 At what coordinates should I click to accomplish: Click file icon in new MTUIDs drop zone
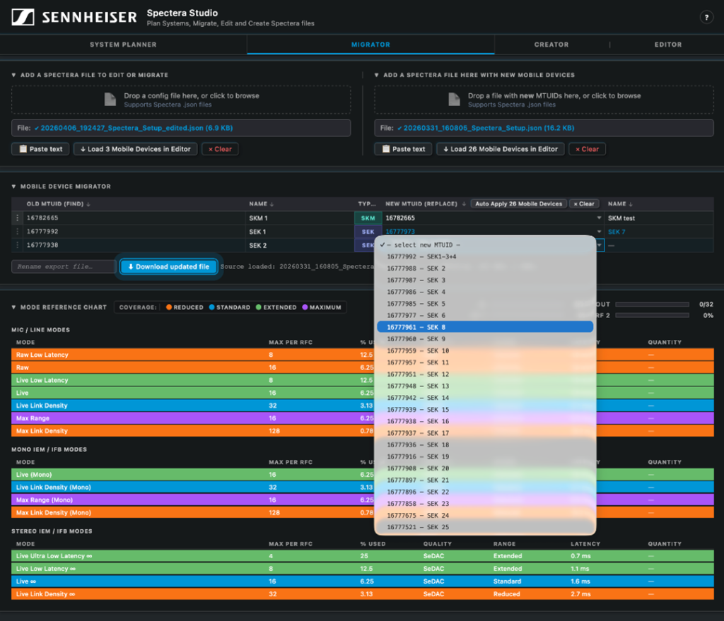454,100
